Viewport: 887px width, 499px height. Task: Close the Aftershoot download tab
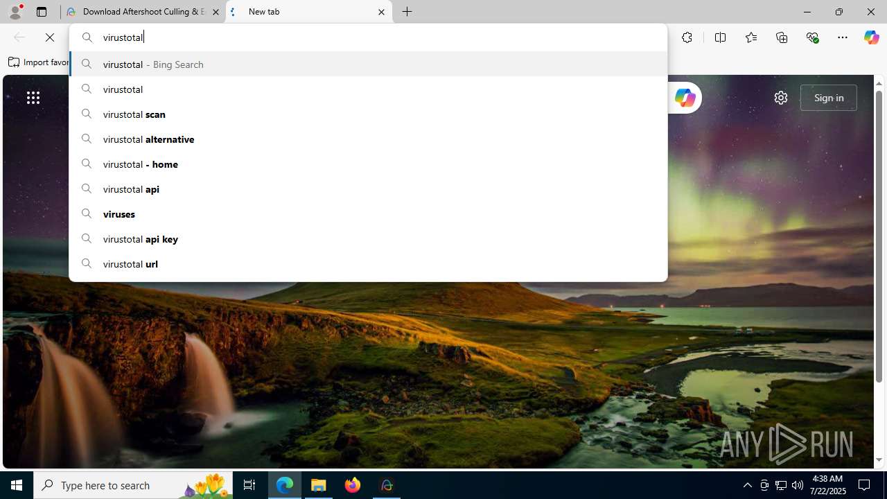[216, 12]
